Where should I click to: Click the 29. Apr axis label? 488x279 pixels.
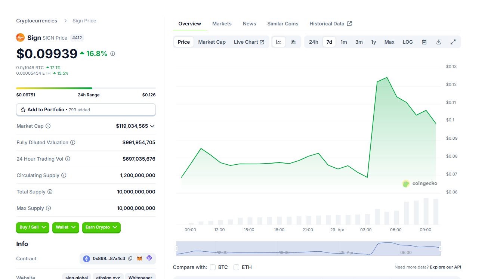click(x=337, y=230)
